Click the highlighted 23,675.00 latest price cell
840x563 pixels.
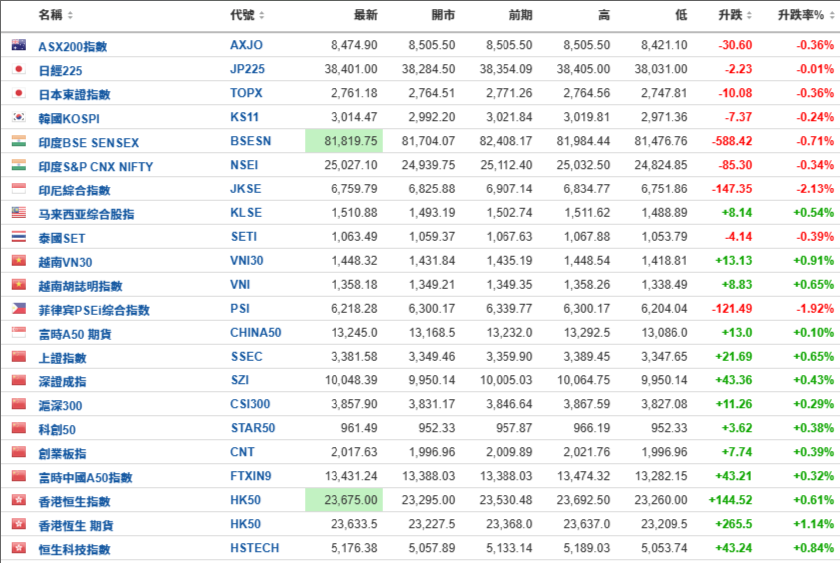(x=344, y=500)
